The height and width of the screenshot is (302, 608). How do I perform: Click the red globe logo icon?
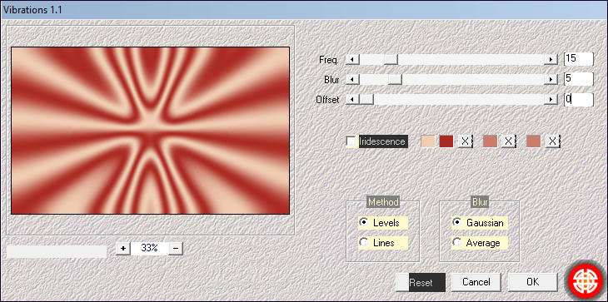tap(586, 281)
